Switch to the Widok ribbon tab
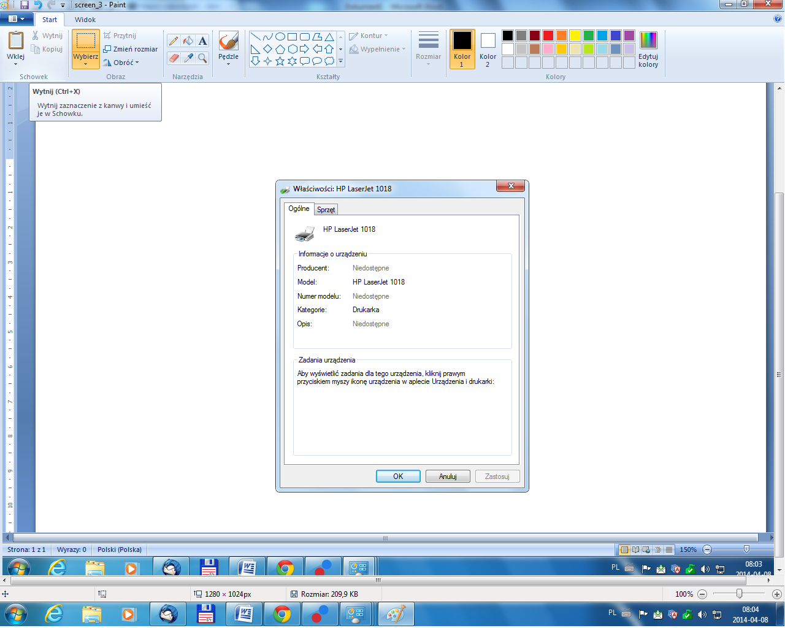This screenshot has width=785, height=628. [85, 20]
